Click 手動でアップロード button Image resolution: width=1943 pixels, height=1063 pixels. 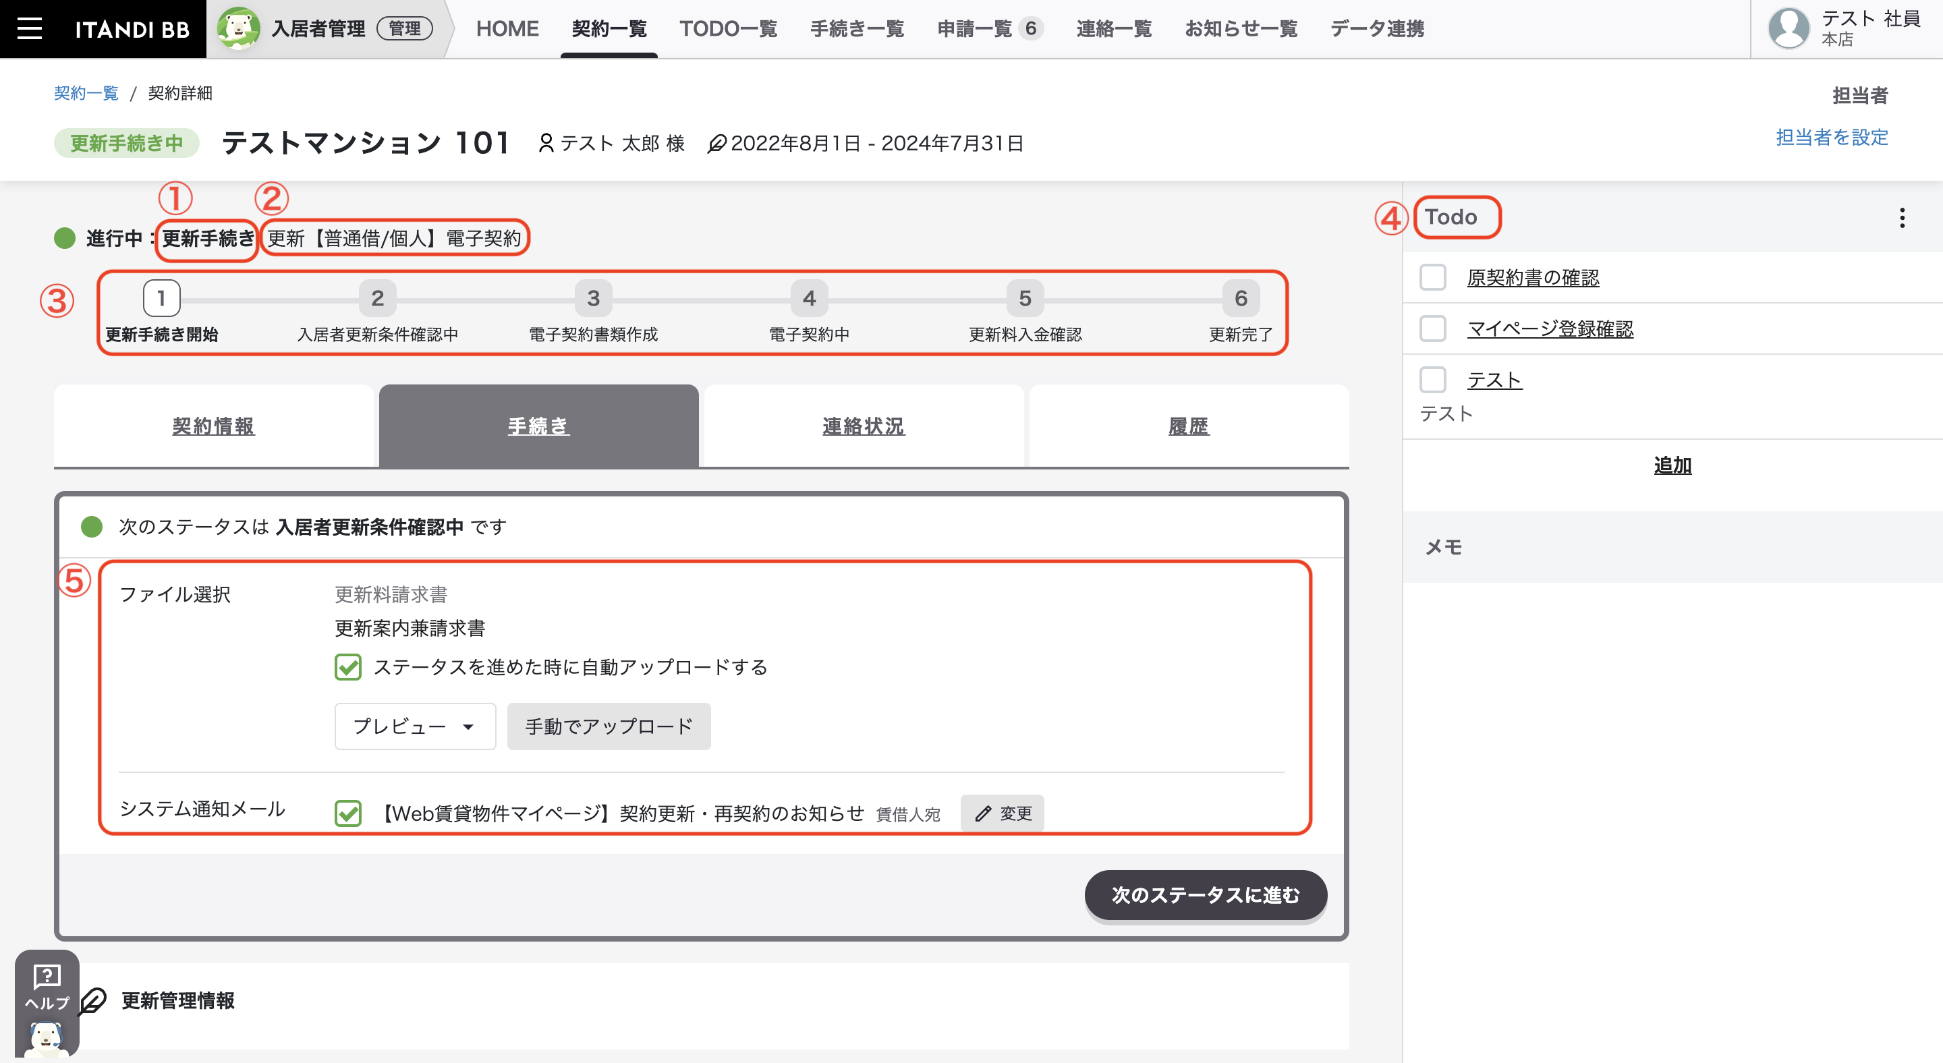(x=609, y=726)
